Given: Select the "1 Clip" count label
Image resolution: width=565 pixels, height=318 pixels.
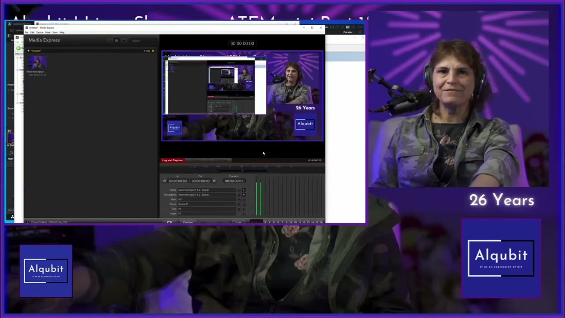Looking at the screenshot, I should click(147, 51).
